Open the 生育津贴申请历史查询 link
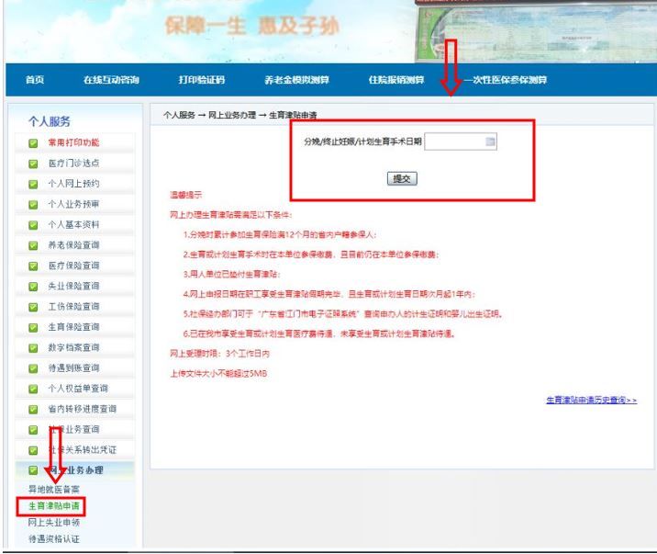 tap(591, 401)
